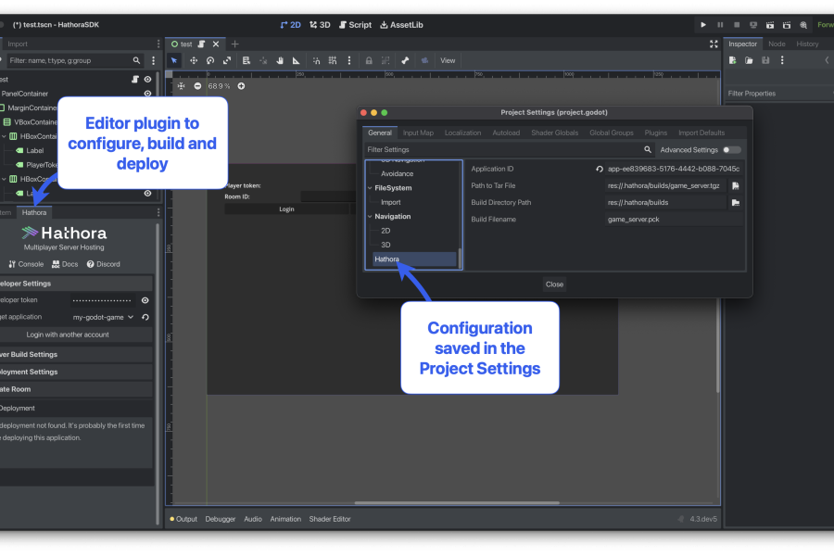
Task: Select Hathora in the settings tree
Action: pyautogui.click(x=414, y=259)
